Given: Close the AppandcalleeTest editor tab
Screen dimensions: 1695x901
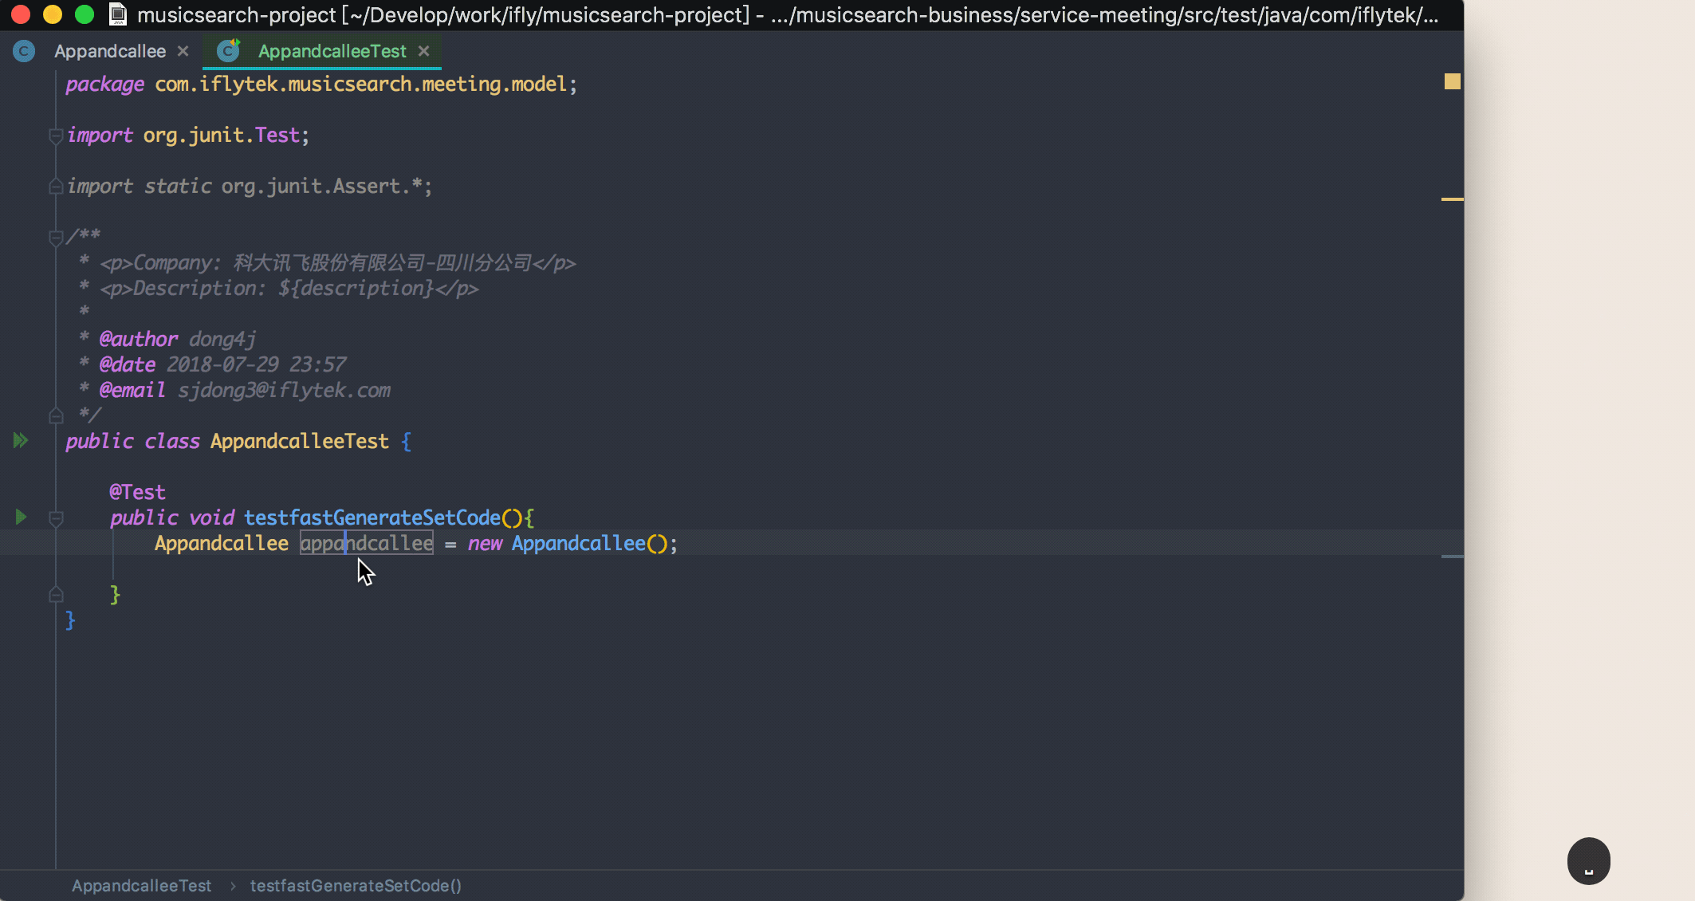Looking at the screenshot, I should (424, 51).
